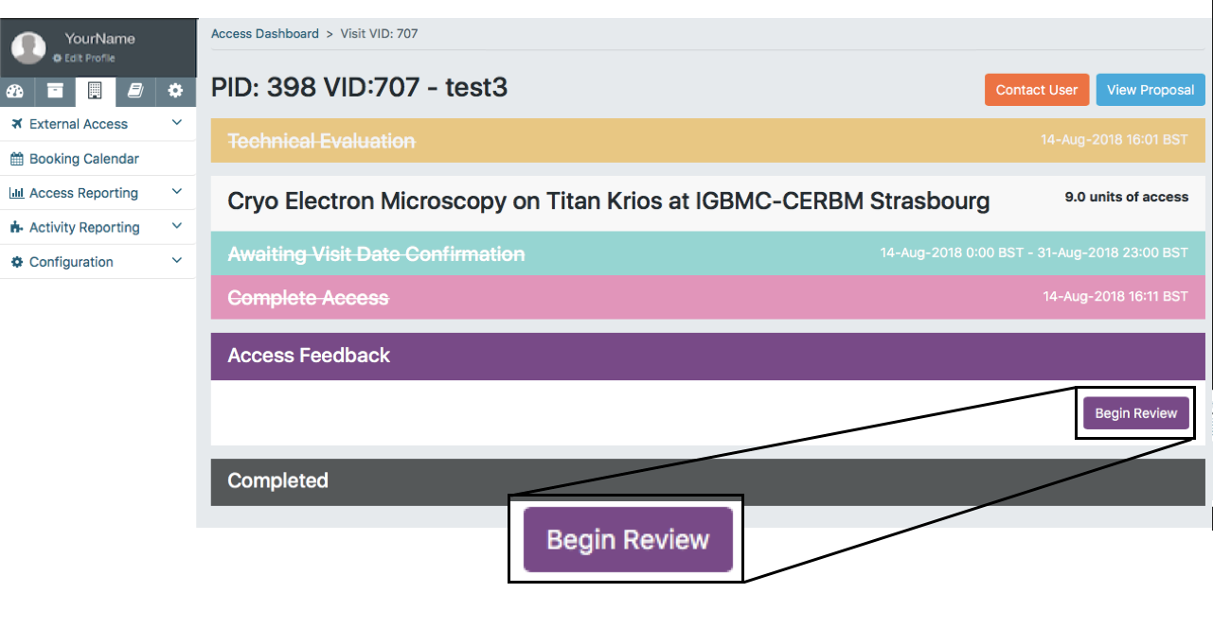Open the dashboard gauge icon tab

click(x=15, y=91)
